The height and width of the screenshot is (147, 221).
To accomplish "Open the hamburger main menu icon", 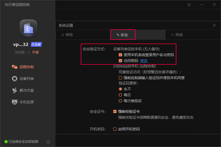I will tap(189, 5).
